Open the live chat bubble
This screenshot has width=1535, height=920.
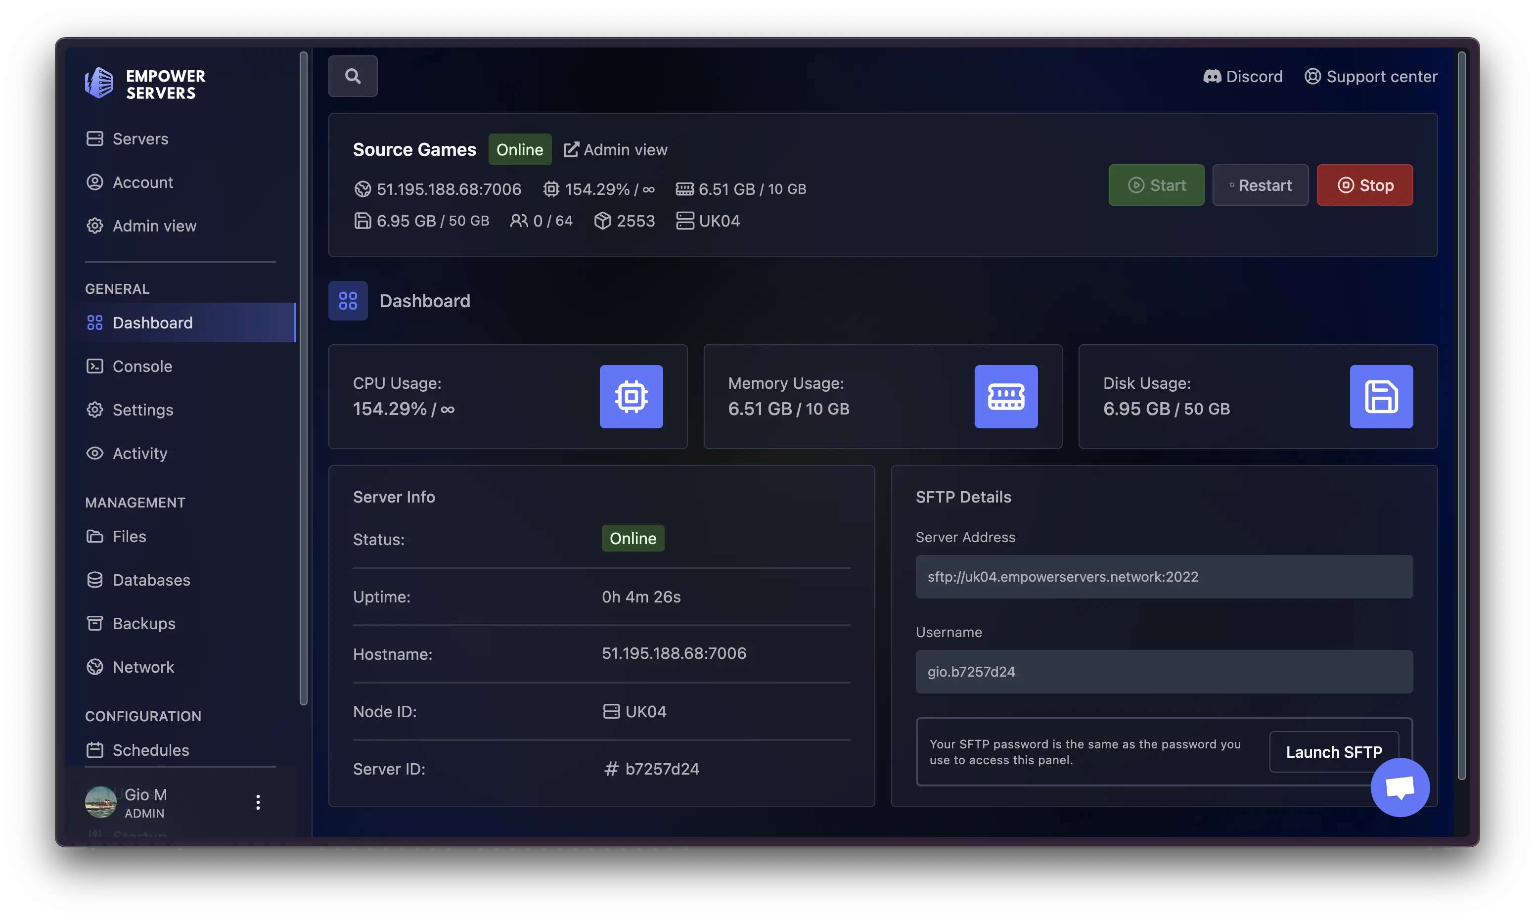1400,787
